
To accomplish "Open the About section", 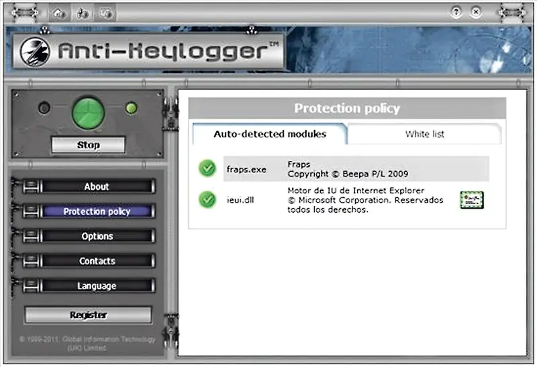I will [x=97, y=187].
